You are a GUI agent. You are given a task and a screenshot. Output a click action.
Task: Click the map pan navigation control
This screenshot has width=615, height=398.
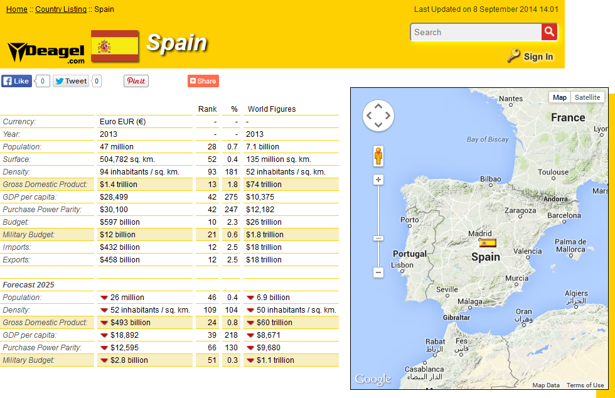(378, 116)
